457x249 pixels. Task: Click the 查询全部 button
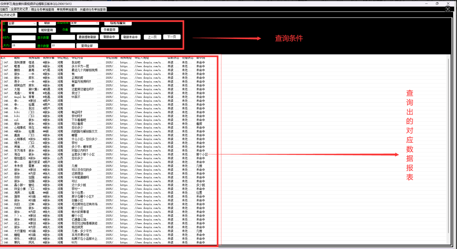87,46
